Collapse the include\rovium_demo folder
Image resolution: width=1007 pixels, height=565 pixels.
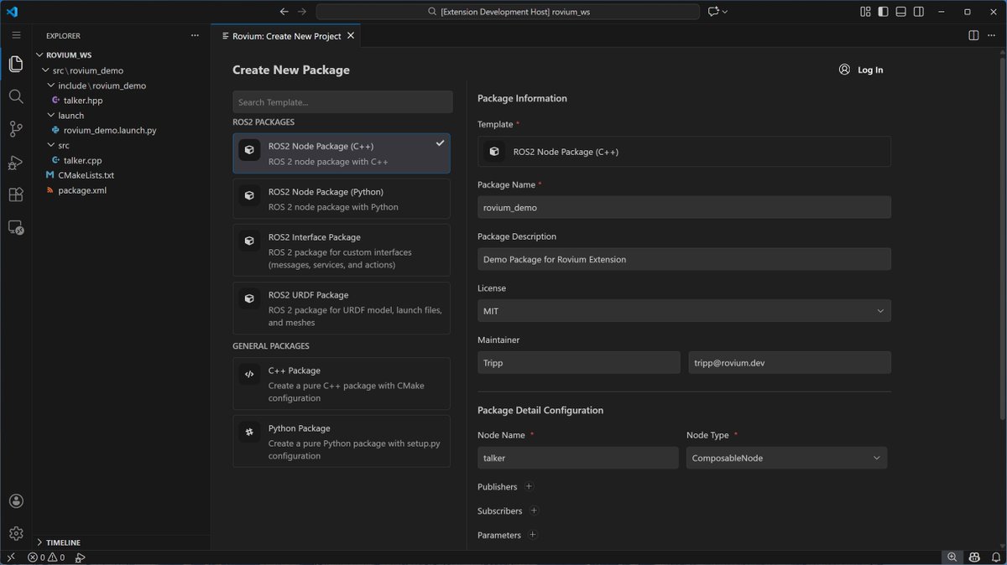point(52,86)
